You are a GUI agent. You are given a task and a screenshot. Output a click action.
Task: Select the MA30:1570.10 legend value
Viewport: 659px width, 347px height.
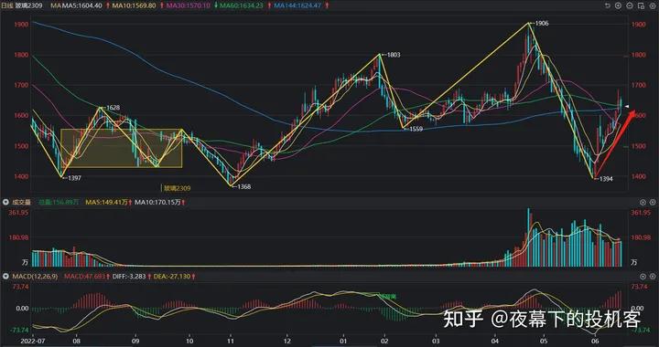(189, 5)
